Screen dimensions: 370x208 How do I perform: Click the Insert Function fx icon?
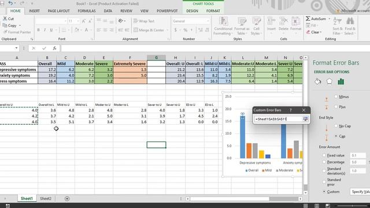[54, 48]
